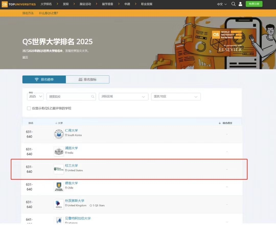Click the green 免费注册 button

click(x=254, y=4)
